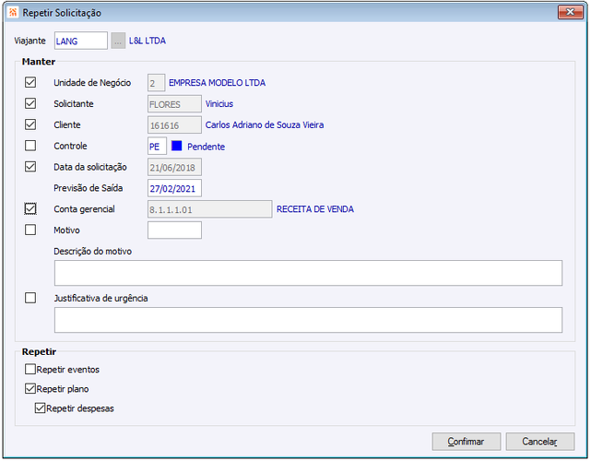This screenshot has height=461, width=591.
Task: Close the Repetir Solicitação dialog
Action: tap(571, 12)
